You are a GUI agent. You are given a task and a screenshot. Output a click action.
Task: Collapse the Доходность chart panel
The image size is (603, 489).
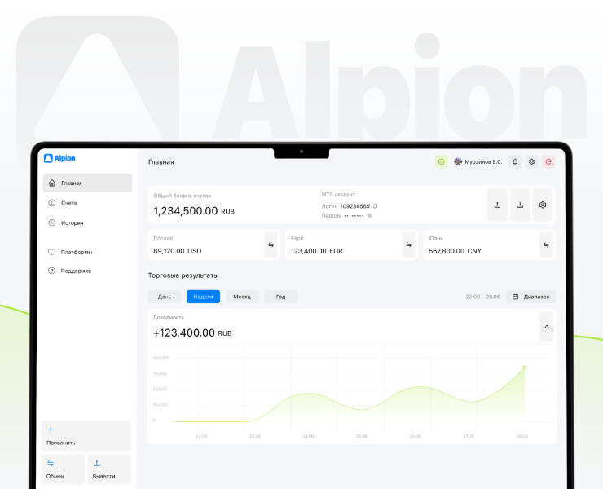546,327
